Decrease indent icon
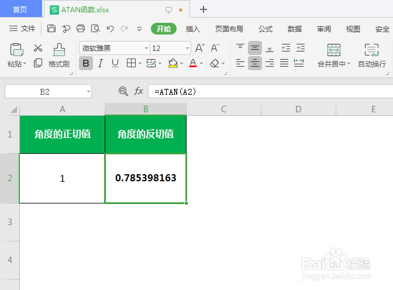The height and width of the screenshot is (290, 393). pos(286,47)
